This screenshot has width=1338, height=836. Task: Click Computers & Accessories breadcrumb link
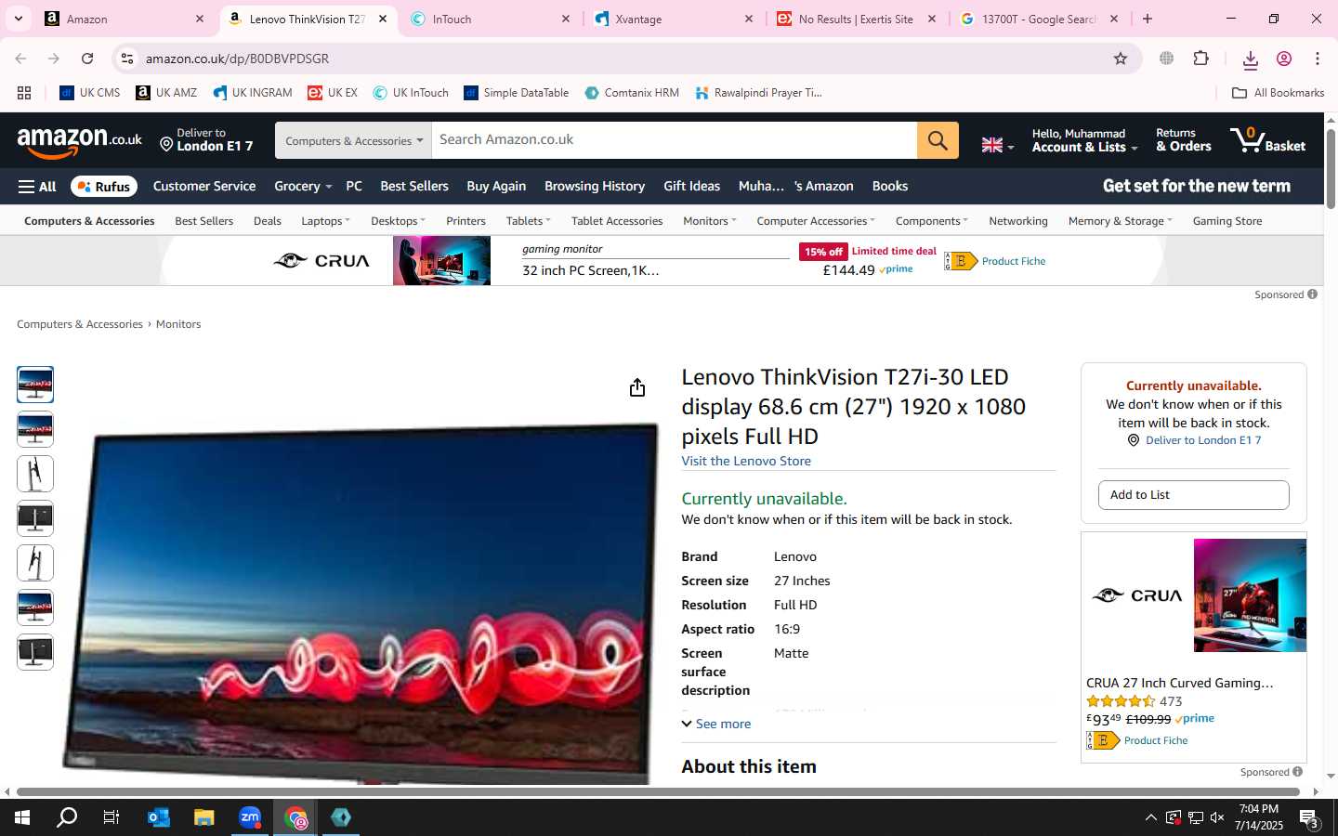[x=80, y=324]
